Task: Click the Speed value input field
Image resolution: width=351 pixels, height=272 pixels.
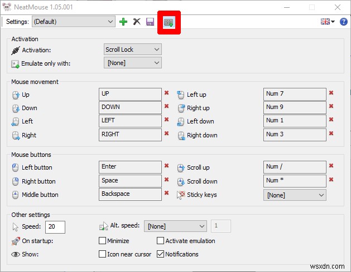Action: coord(55,226)
